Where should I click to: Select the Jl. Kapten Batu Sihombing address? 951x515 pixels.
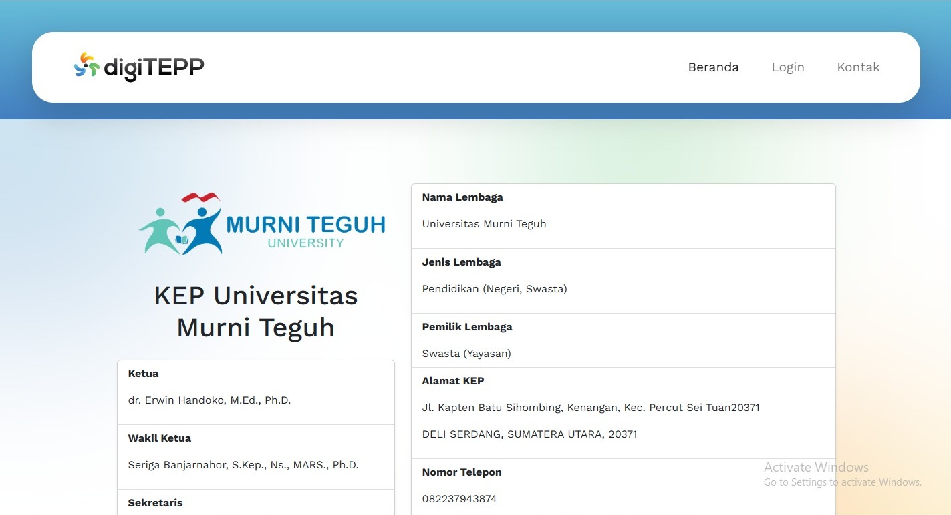pyautogui.click(x=590, y=408)
